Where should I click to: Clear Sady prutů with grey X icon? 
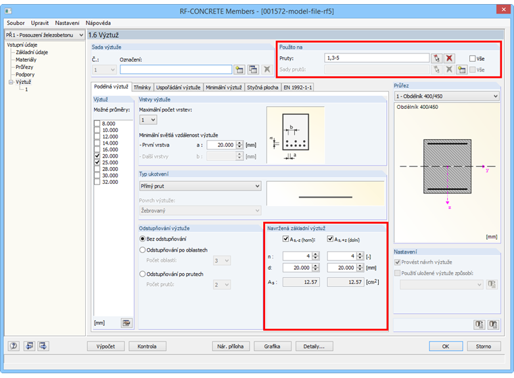[x=450, y=70]
